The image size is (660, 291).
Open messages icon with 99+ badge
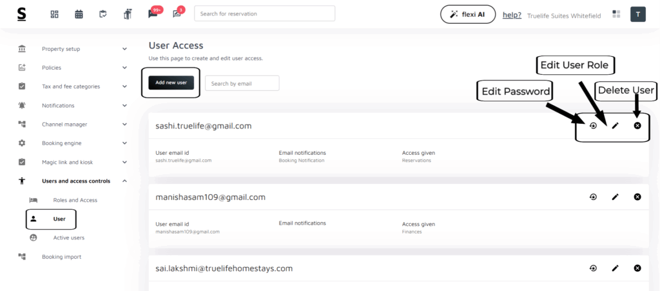coord(153,14)
